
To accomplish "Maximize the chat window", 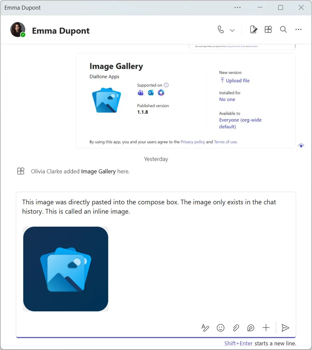I will pyautogui.click(x=280, y=8).
